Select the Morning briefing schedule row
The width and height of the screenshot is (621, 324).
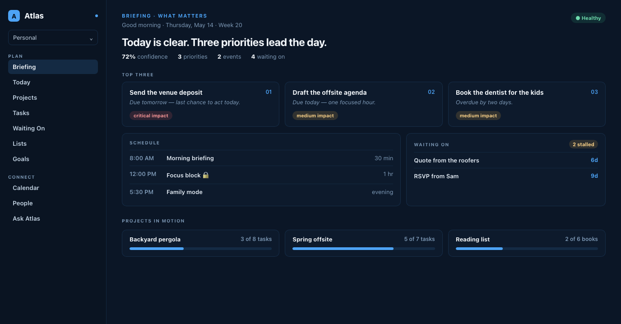[x=261, y=158]
